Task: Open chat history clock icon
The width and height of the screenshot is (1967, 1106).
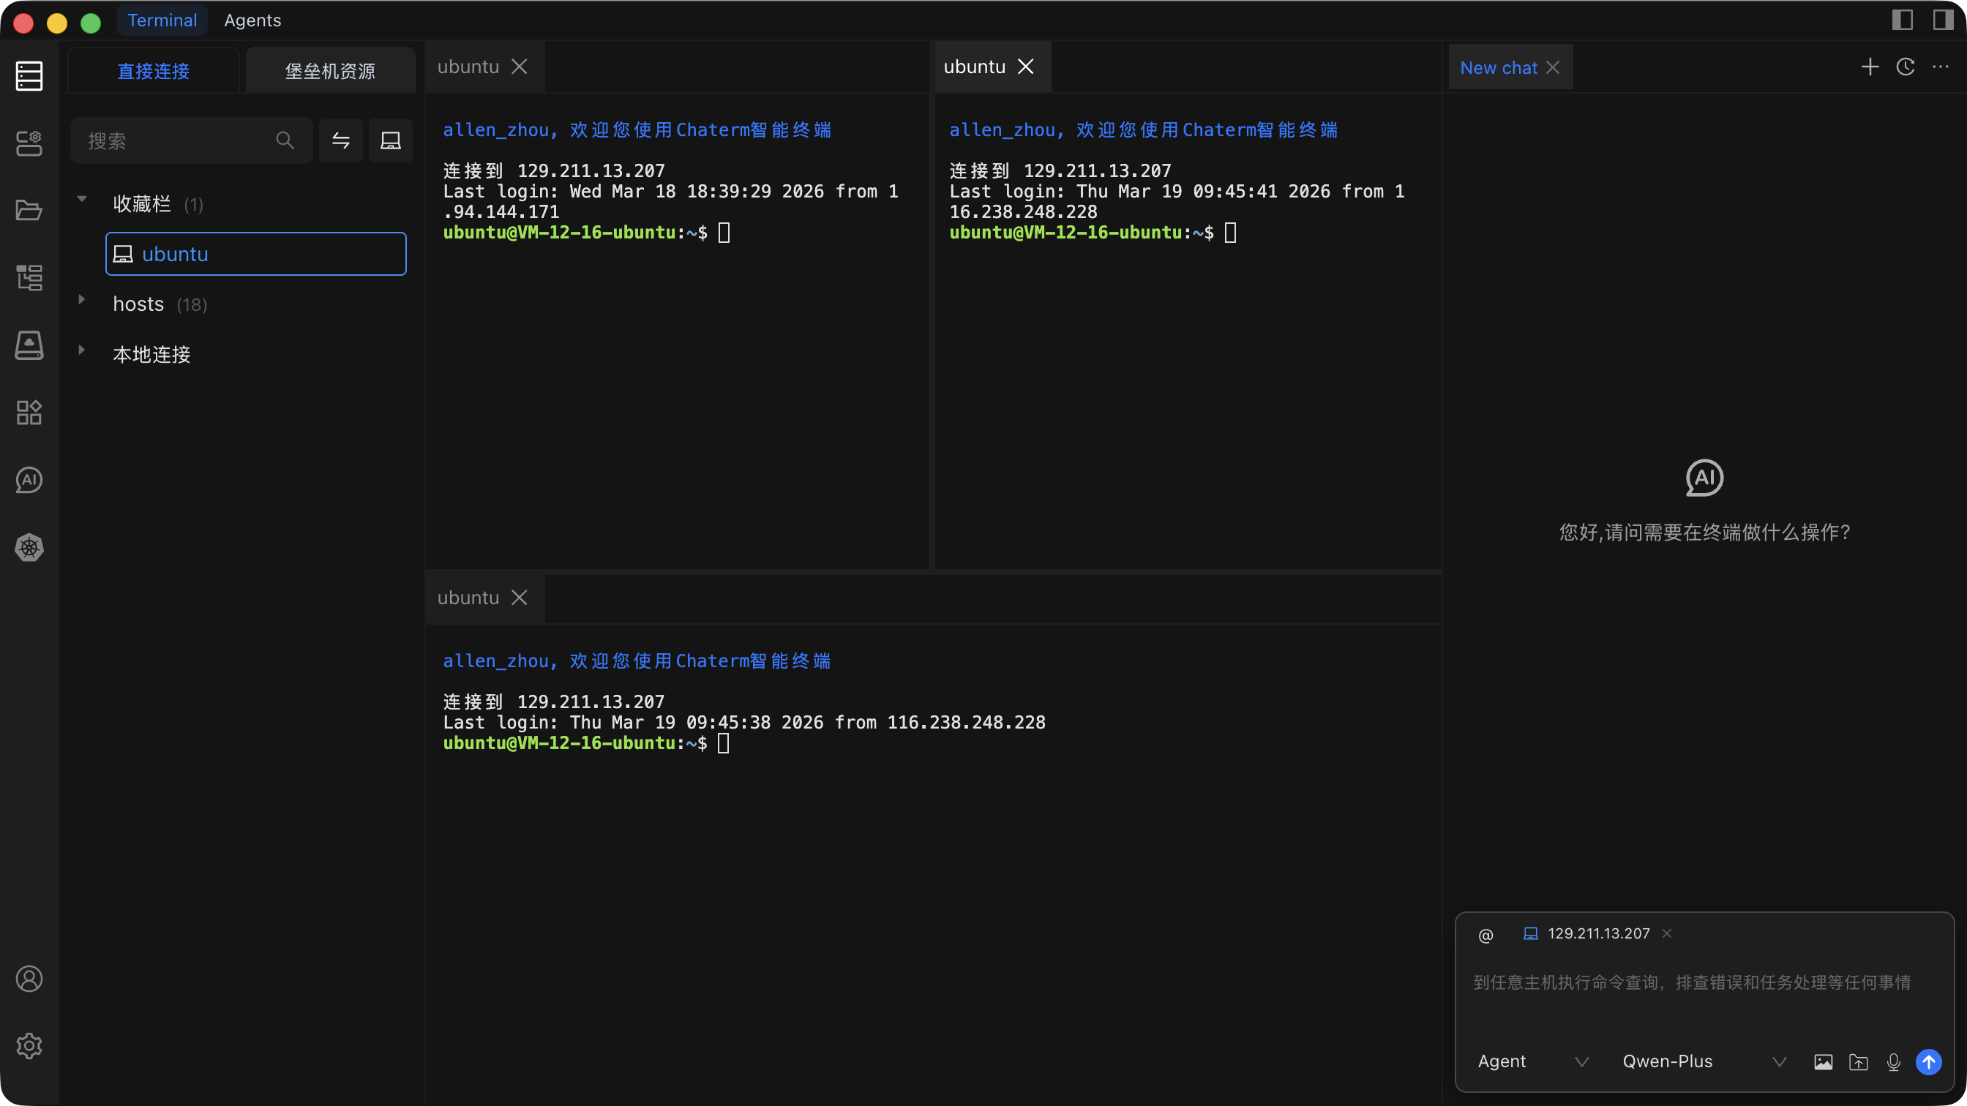Action: coord(1905,67)
